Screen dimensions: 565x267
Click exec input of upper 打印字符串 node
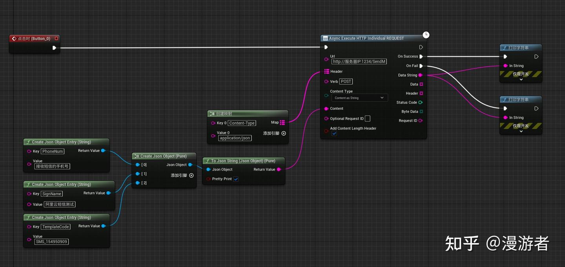pyautogui.click(x=505, y=56)
